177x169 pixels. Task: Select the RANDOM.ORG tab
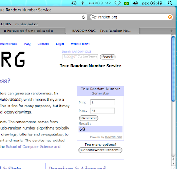tap(102, 31)
